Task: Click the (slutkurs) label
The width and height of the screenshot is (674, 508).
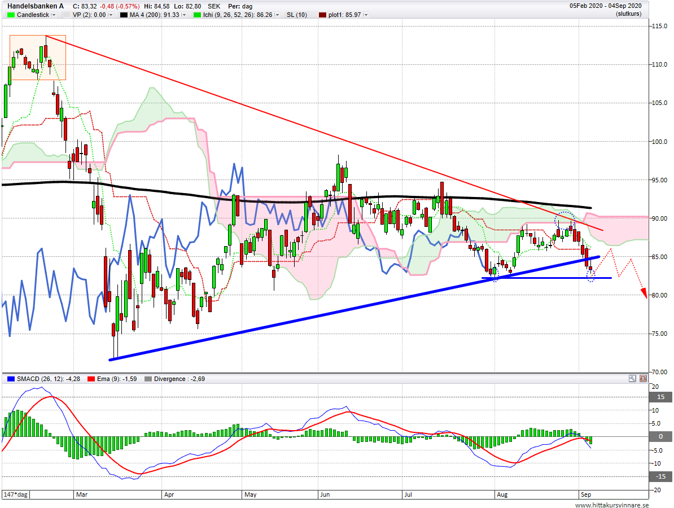Action: [628, 14]
